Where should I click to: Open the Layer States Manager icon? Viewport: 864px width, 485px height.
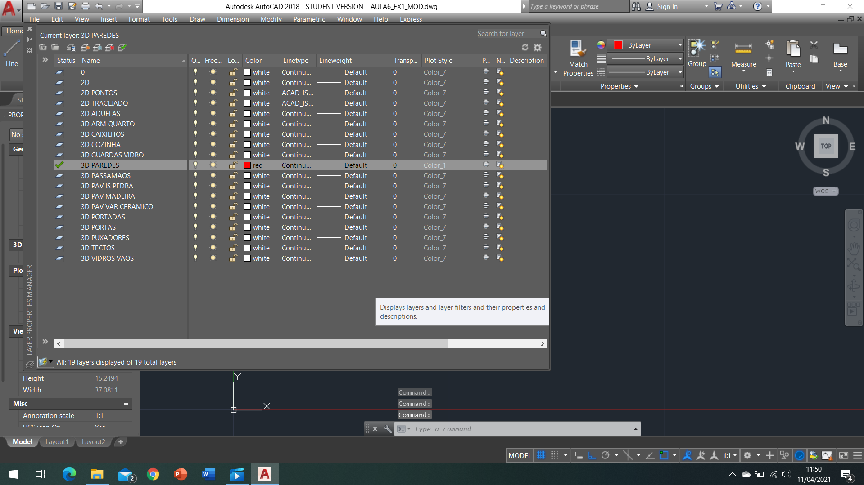click(71, 48)
